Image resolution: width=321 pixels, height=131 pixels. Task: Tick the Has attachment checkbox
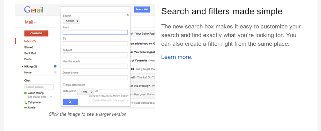[x=64, y=85]
